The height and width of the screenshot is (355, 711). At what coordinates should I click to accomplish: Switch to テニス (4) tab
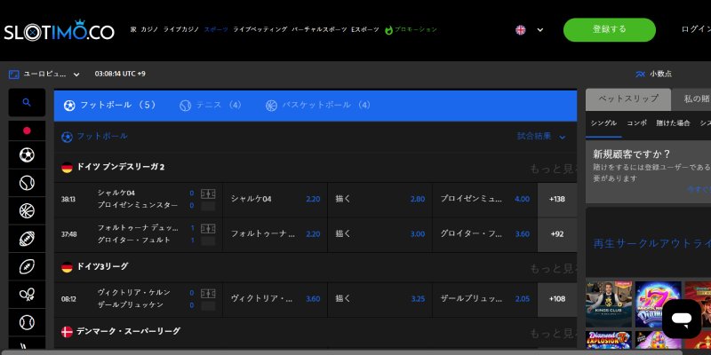[211, 106]
